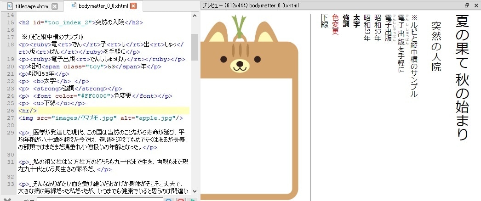Close the bodymatter_0_0.xhtml tab with red X
Viewport: 481px width, 201px height.
click(x=133, y=6)
